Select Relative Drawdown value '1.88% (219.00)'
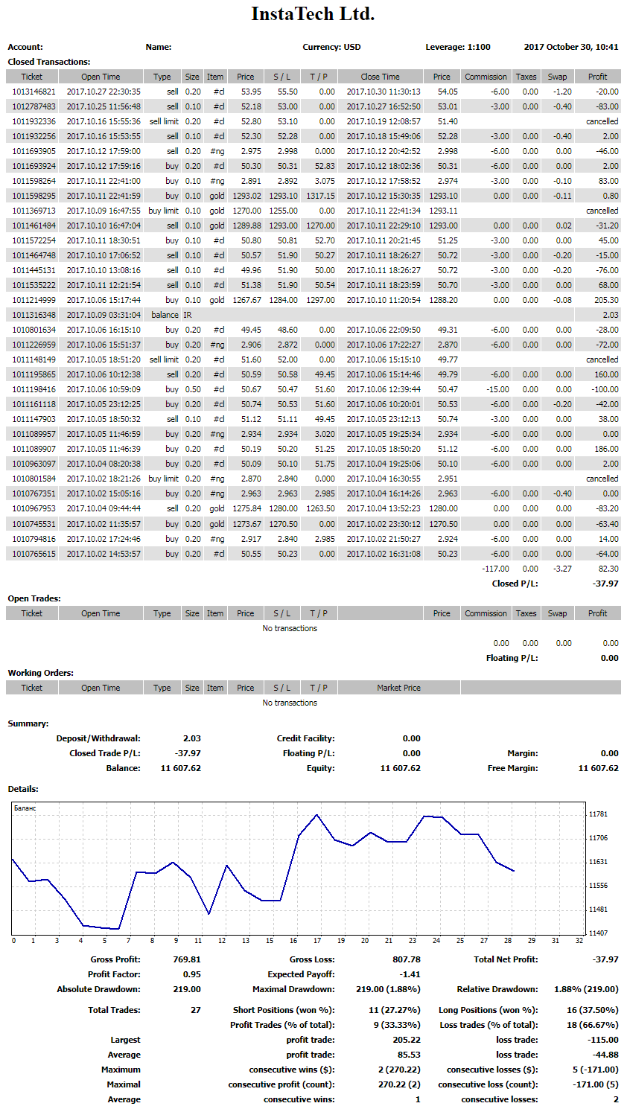 click(x=587, y=989)
